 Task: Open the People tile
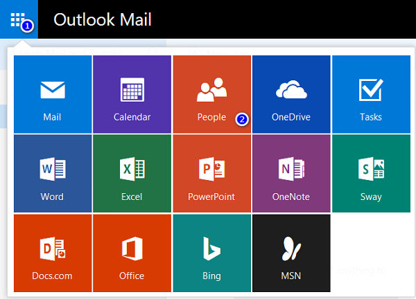pyautogui.click(x=212, y=94)
